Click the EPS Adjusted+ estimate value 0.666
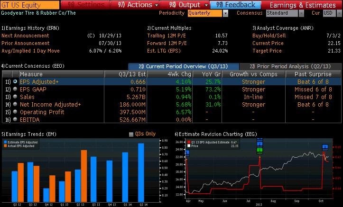Screen dimensions: 343x207 pyautogui.click(x=138, y=81)
